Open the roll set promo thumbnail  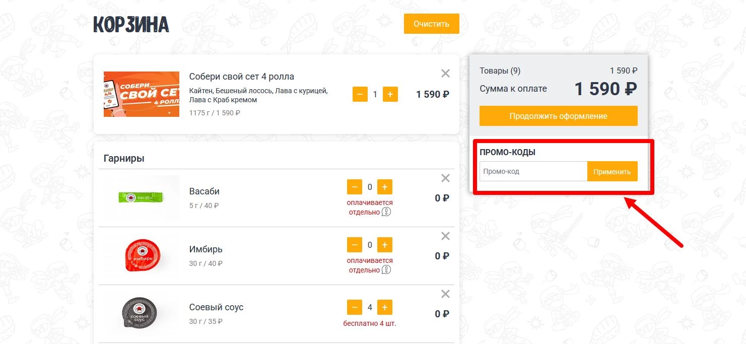142,94
